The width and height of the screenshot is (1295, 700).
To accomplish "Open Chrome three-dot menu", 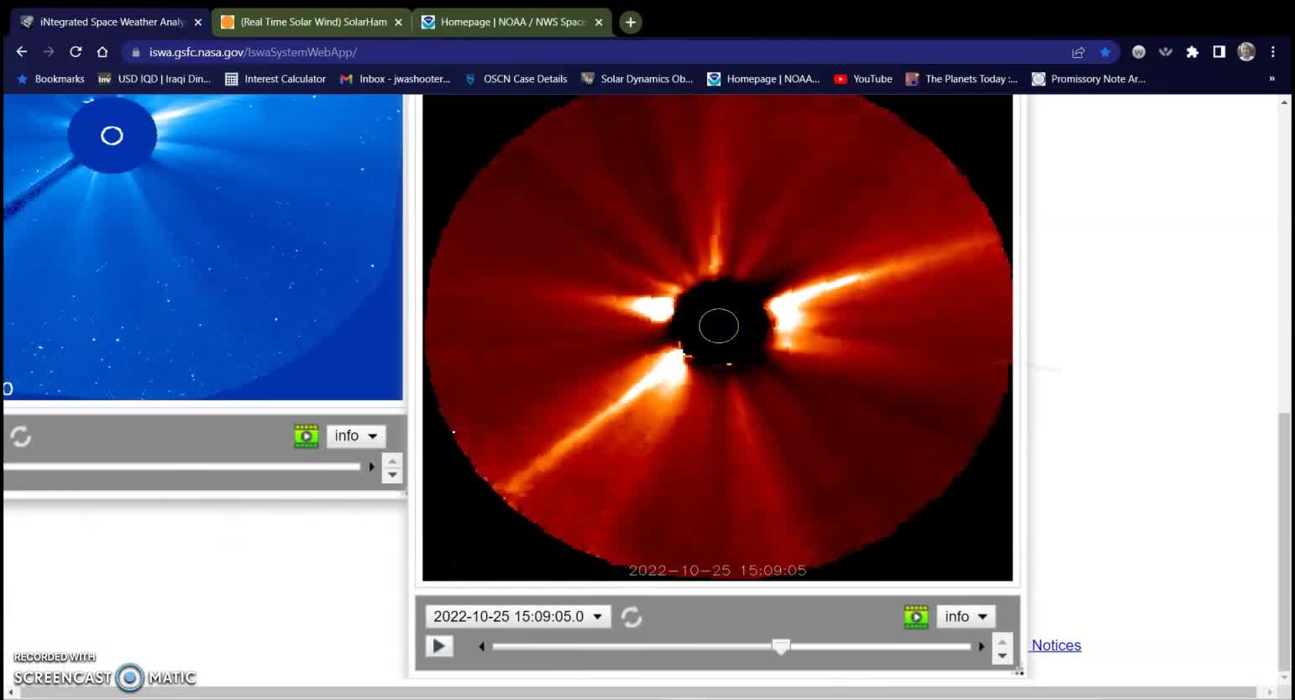I will click(x=1273, y=52).
